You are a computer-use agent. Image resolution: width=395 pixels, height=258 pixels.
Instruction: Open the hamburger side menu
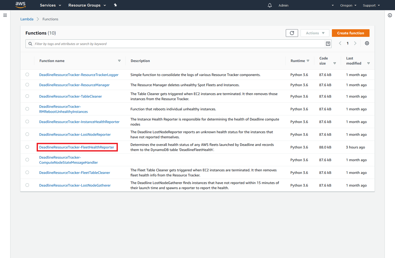(5, 15)
